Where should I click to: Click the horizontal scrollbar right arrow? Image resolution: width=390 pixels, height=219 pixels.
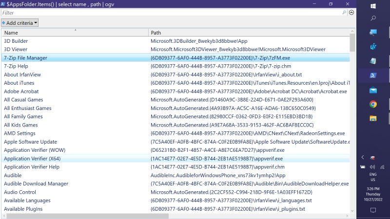pos(347,216)
